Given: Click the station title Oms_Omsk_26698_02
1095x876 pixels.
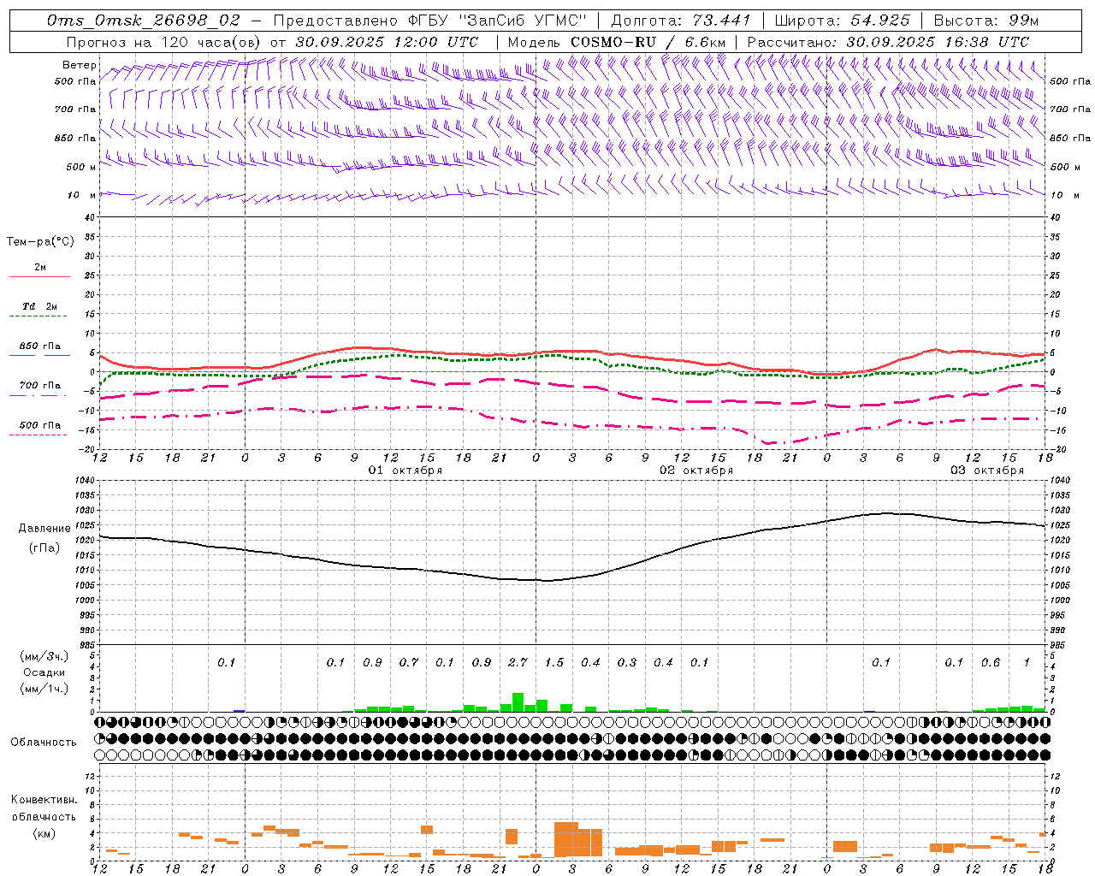Looking at the screenshot, I should [144, 21].
